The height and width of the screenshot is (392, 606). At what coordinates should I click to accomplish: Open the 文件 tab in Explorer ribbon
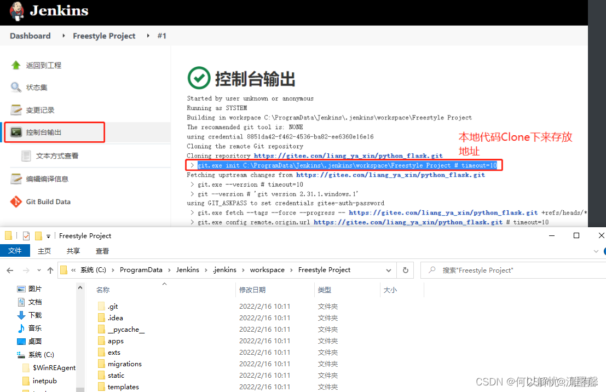point(15,251)
